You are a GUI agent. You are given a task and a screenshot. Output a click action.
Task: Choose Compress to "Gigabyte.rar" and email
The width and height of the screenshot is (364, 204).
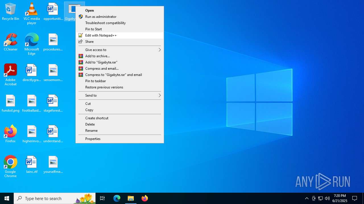click(120, 75)
